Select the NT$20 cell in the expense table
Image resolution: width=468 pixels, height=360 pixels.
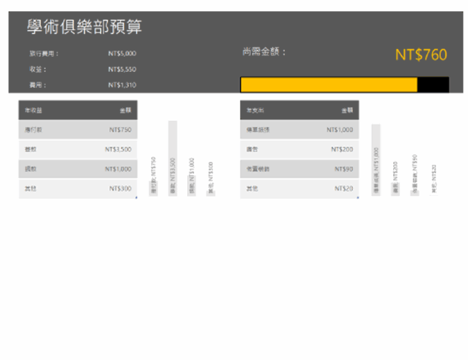point(343,188)
